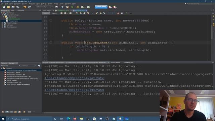Click the editor Next Bookmark arrow icon

100,13
